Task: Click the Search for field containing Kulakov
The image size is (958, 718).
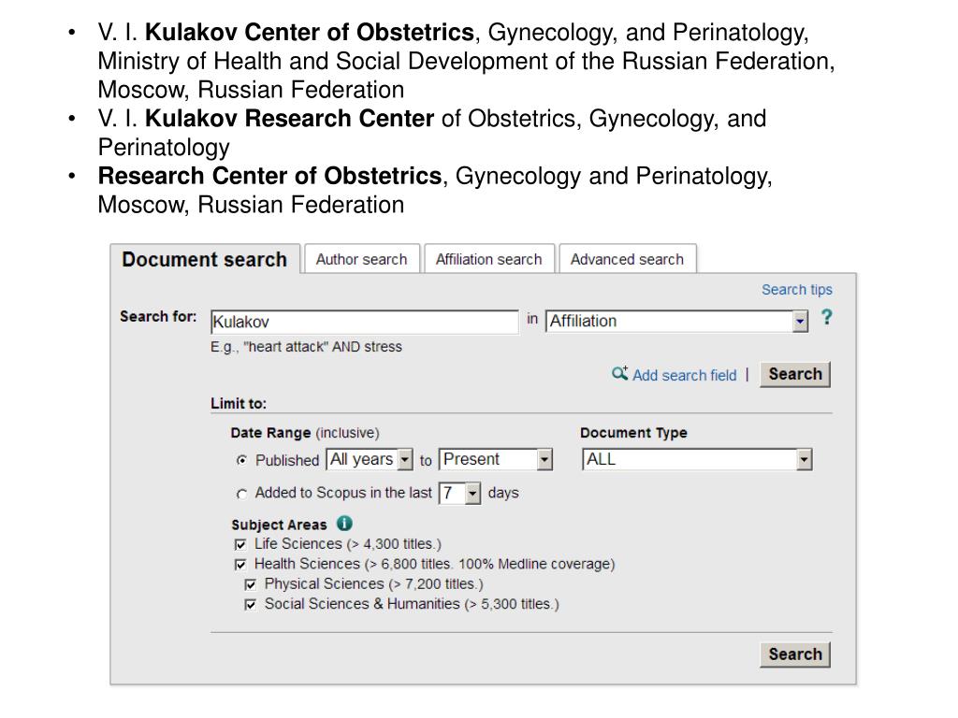Action: coord(365,322)
